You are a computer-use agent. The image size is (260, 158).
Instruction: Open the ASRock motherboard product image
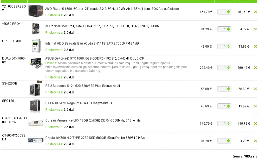pos(36,28)
